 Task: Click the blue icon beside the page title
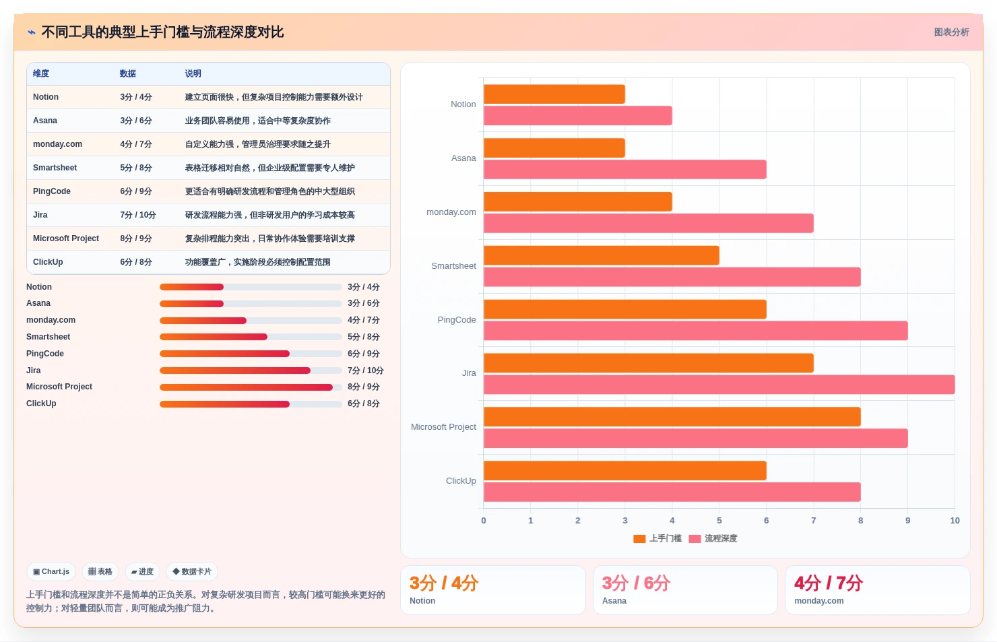(32, 32)
